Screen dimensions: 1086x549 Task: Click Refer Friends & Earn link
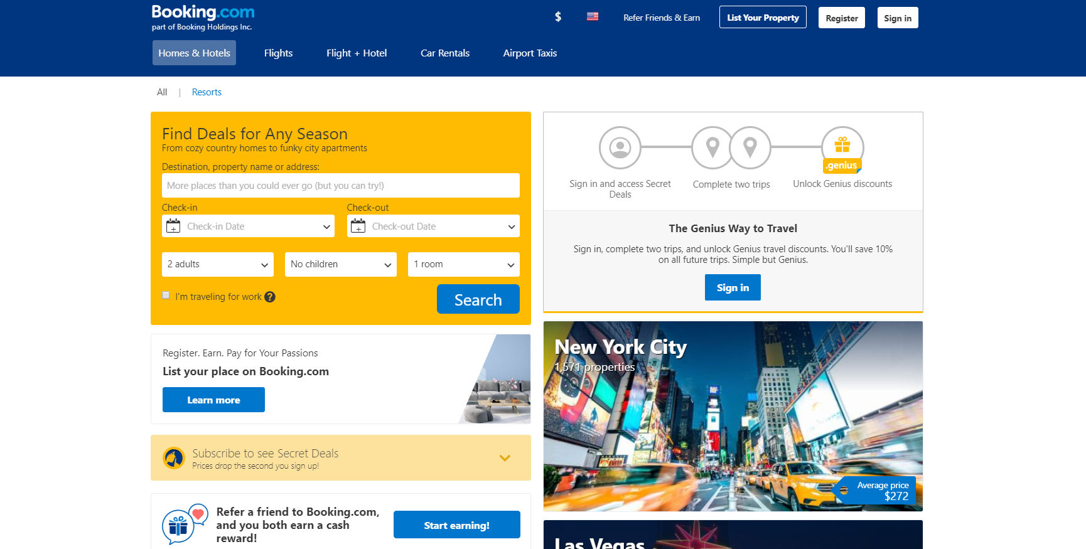click(662, 18)
